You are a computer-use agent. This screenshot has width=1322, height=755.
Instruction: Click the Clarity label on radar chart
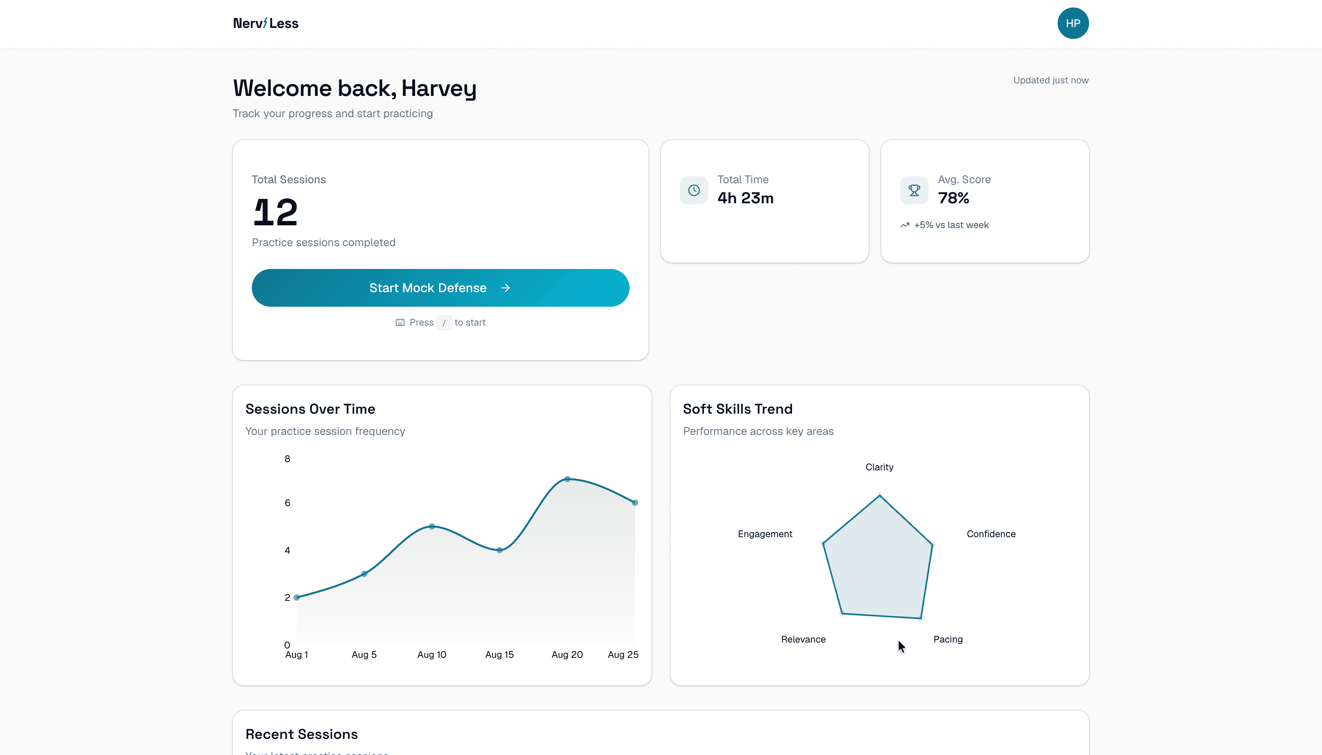coord(879,467)
